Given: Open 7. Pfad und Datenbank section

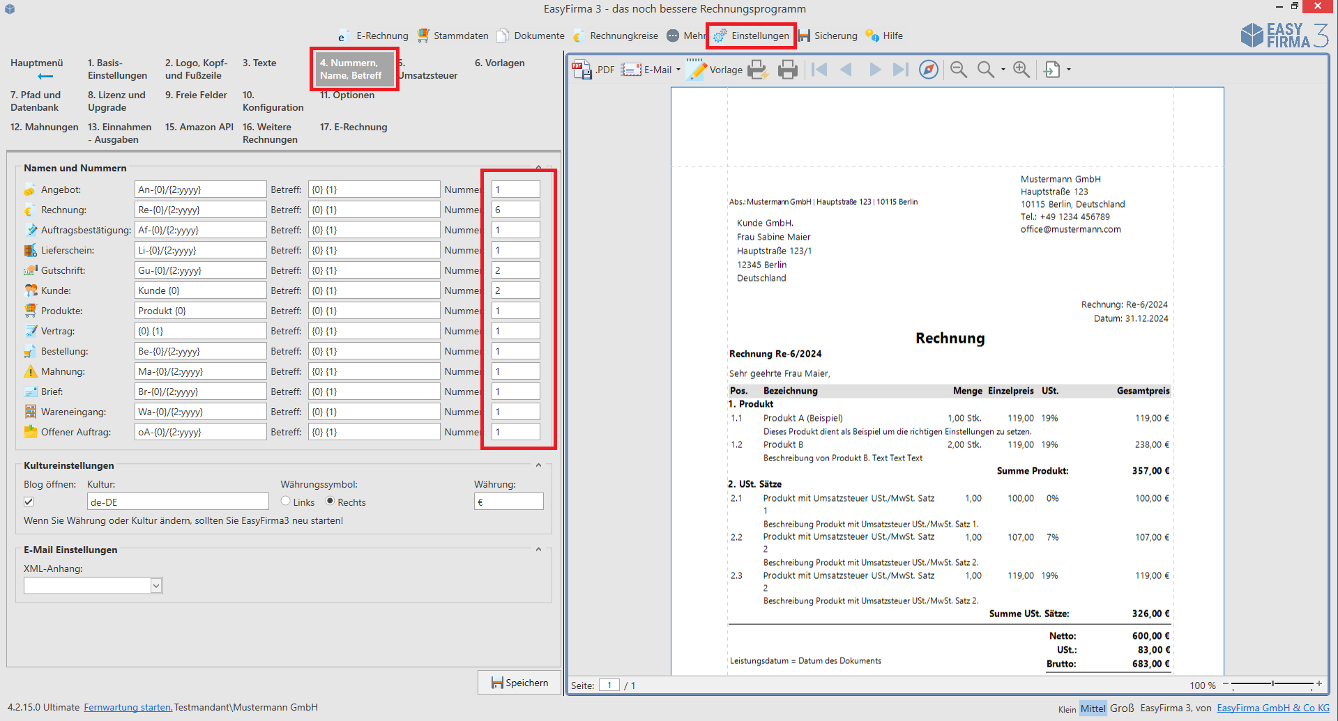Looking at the screenshot, I should pyautogui.click(x=36, y=101).
